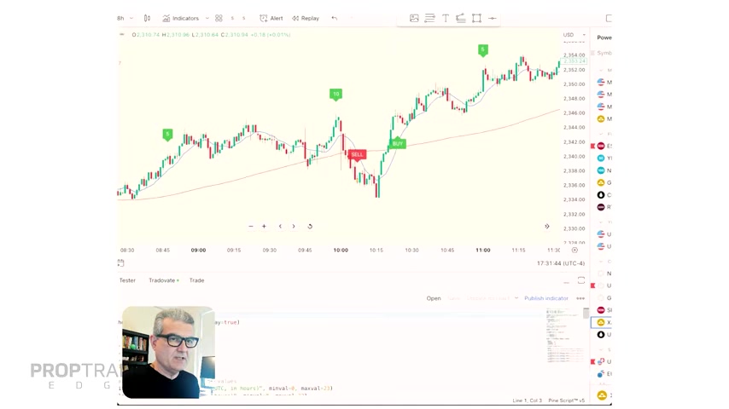Select the rectangle shape drawing tool
729x409 pixels.
tap(476, 18)
